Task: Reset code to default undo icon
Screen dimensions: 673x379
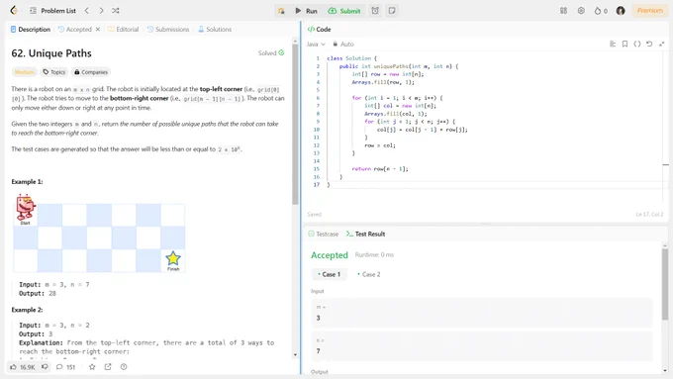Action: click(649, 44)
